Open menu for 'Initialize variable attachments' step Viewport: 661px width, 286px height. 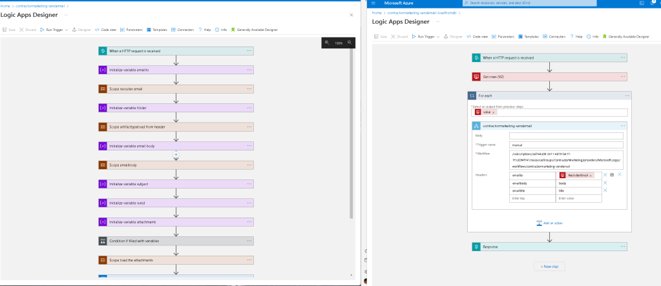[x=249, y=221]
